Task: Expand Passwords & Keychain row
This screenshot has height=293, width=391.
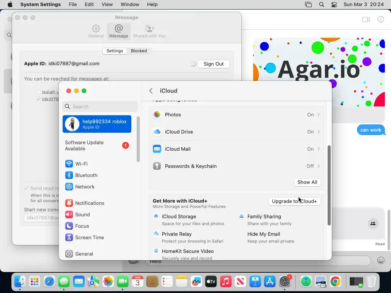Action: [236, 166]
